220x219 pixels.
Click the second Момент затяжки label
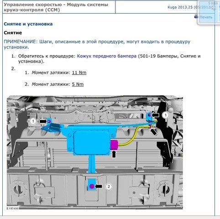click(x=51, y=84)
